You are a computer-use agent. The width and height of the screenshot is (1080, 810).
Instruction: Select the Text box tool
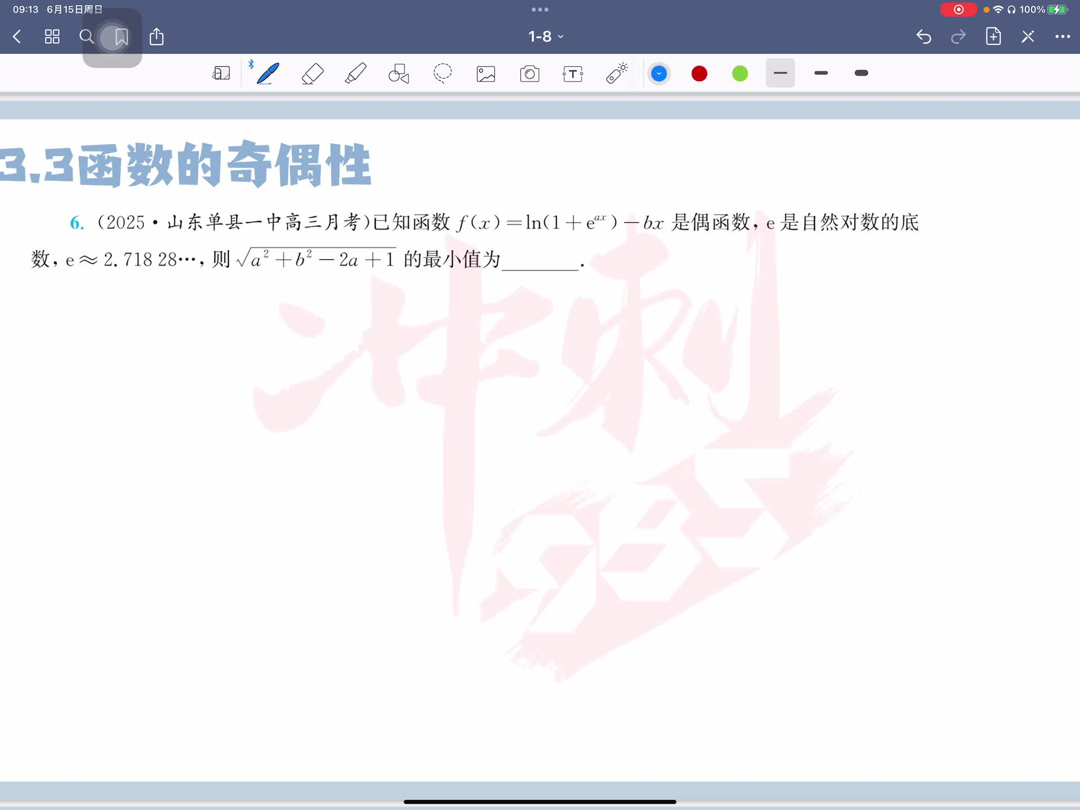573,74
